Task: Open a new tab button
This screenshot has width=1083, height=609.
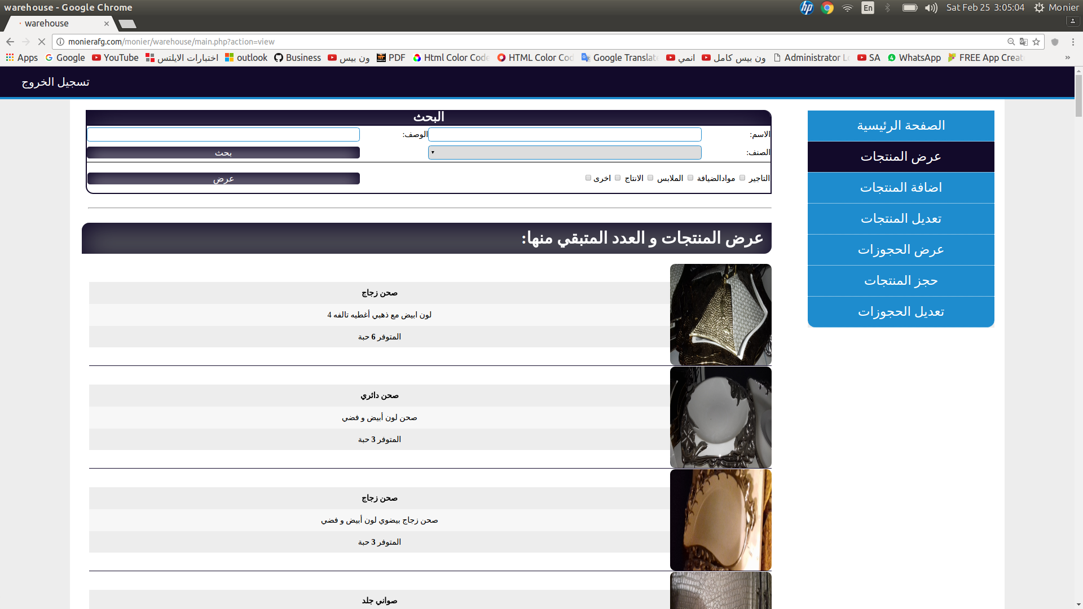Action: (127, 24)
